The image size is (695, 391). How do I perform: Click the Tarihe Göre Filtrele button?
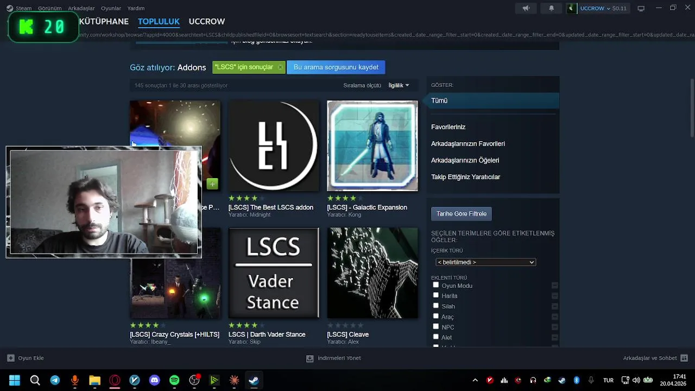(x=462, y=214)
